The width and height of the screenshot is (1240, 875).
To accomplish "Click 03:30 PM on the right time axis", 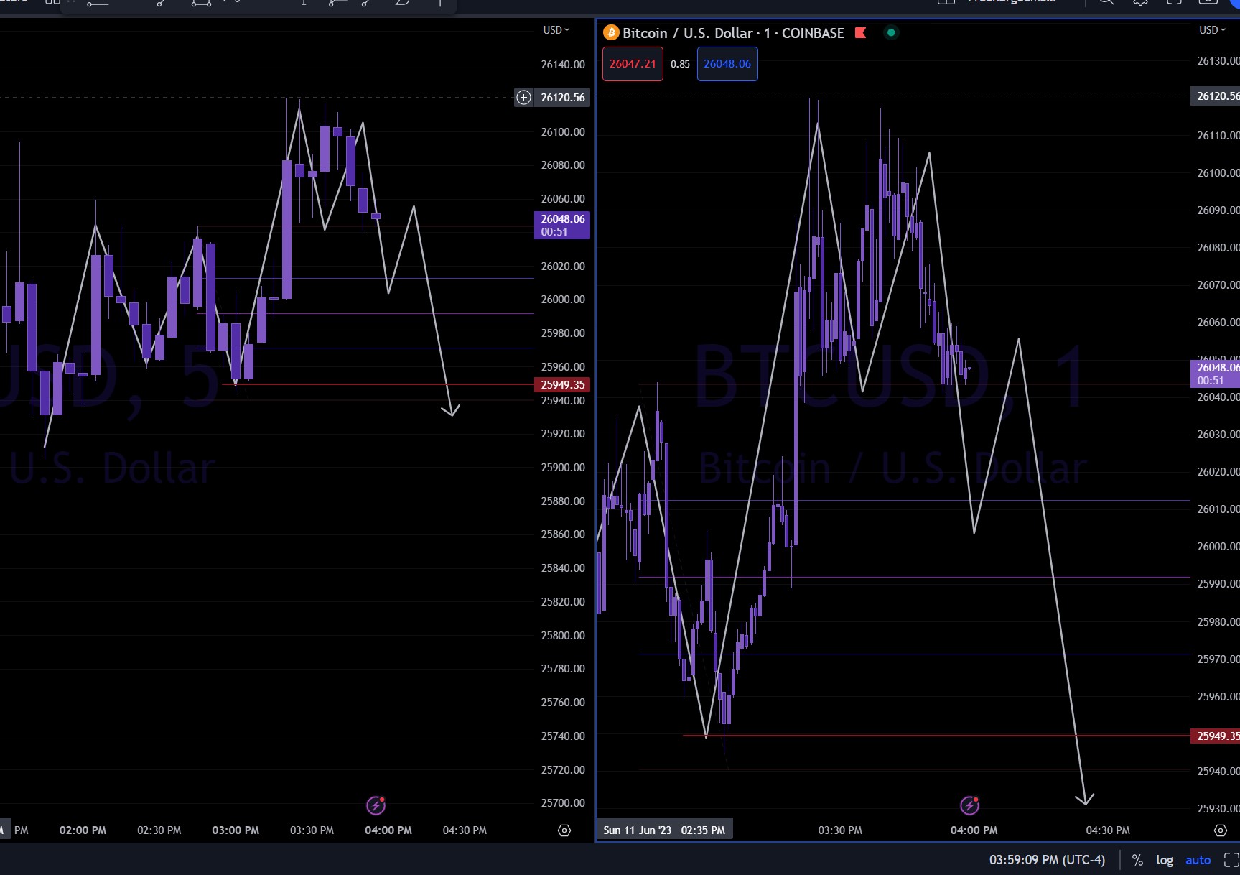I will click(840, 830).
